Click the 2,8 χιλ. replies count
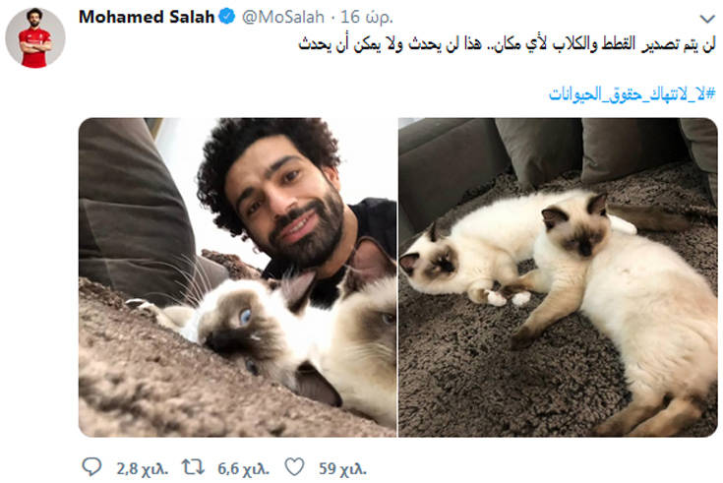Viewport: 723px width, 483px height. pyautogui.click(x=142, y=468)
